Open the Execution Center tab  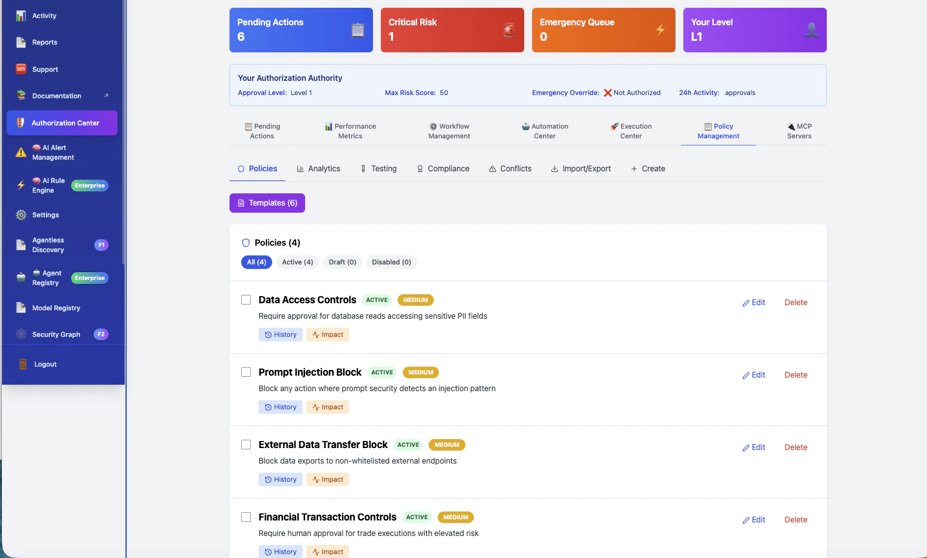(x=631, y=131)
